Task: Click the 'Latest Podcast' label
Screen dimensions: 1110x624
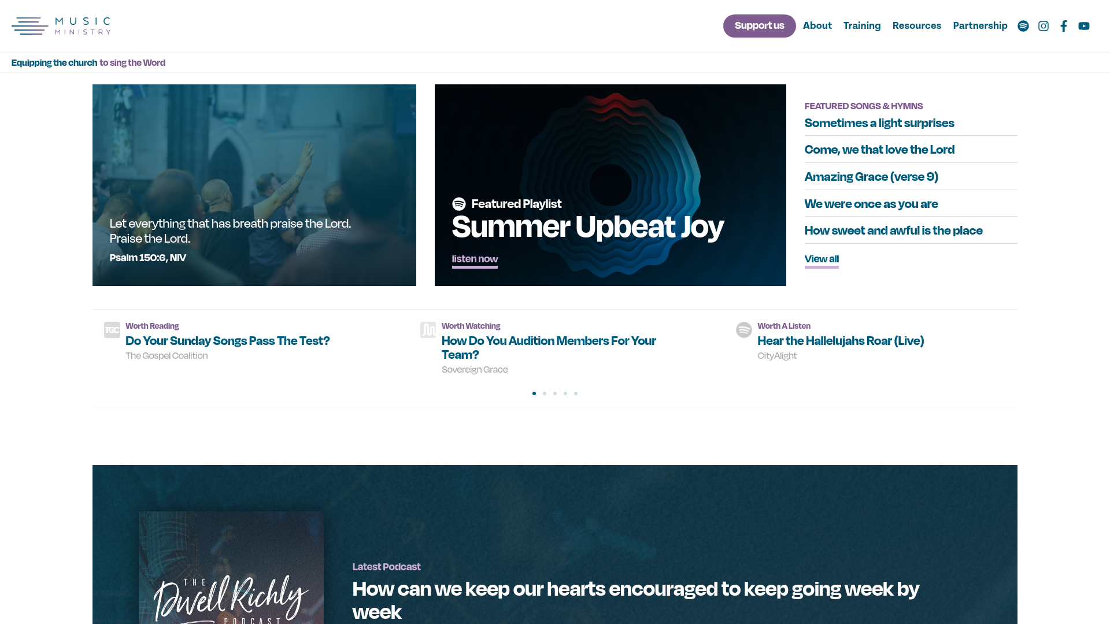Action: pos(386,567)
